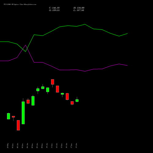This screenshot has width=153, height=153.
Task: Select the high value H: 156.00
Action: click(x=79, y=8)
